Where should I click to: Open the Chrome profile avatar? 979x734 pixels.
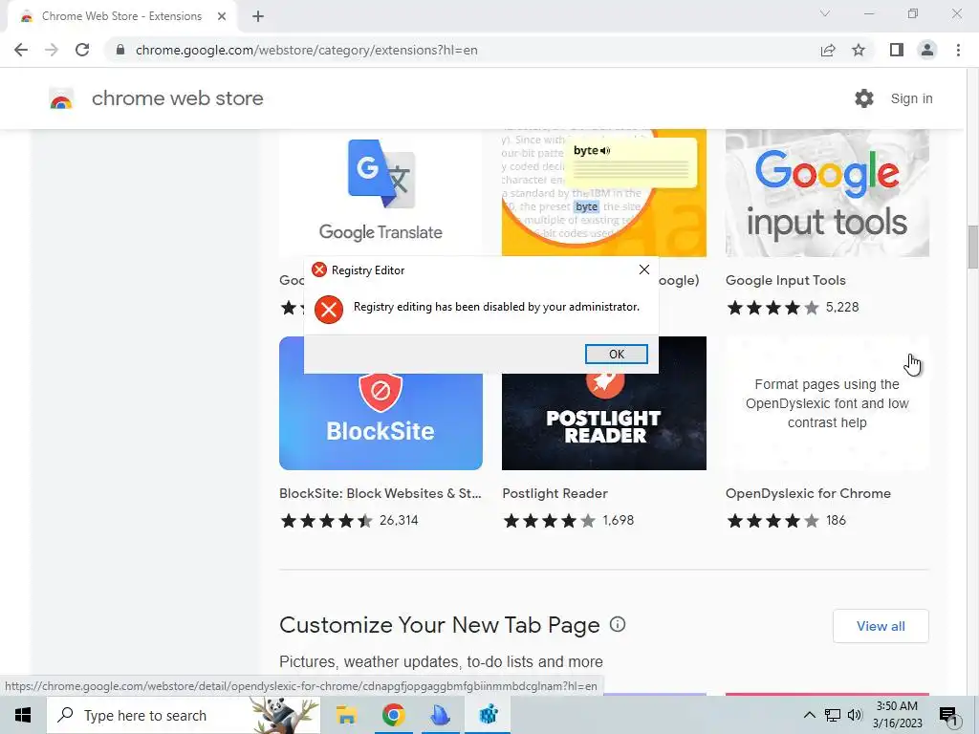tap(927, 50)
